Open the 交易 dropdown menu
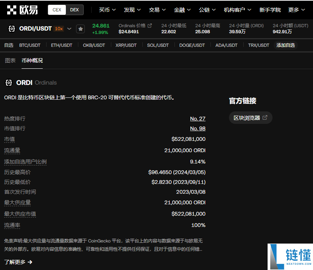The height and width of the screenshot is (270, 313). tap(157, 10)
